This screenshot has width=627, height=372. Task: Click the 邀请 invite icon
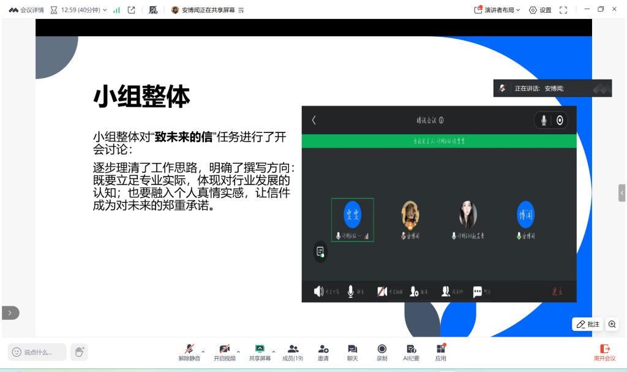pos(323,352)
